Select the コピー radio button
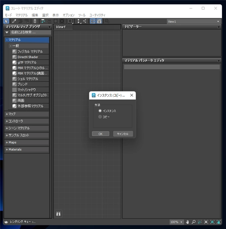This screenshot has width=226, height=229. pos(100,117)
